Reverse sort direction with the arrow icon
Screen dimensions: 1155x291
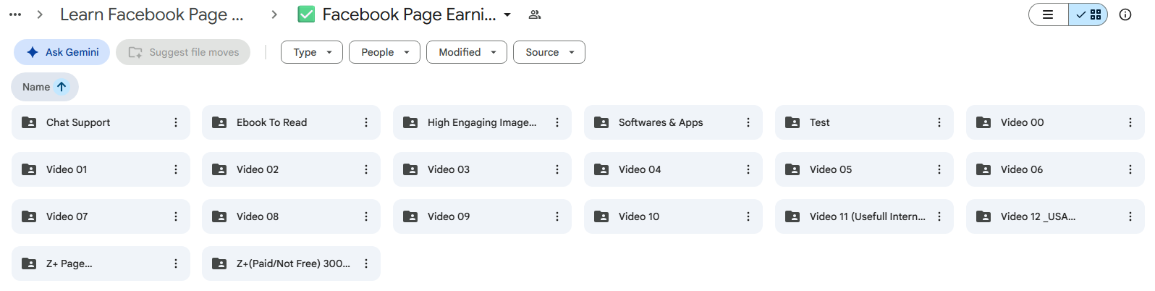[62, 87]
